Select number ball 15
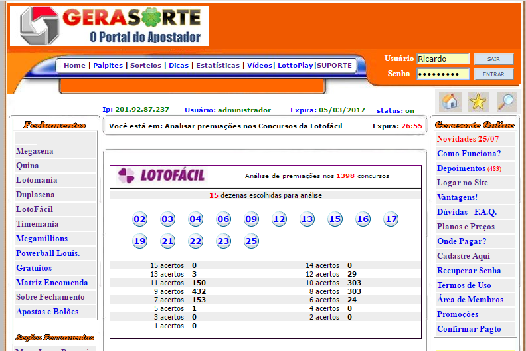Screen dimensions: 526x351 click(x=335, y=219)
